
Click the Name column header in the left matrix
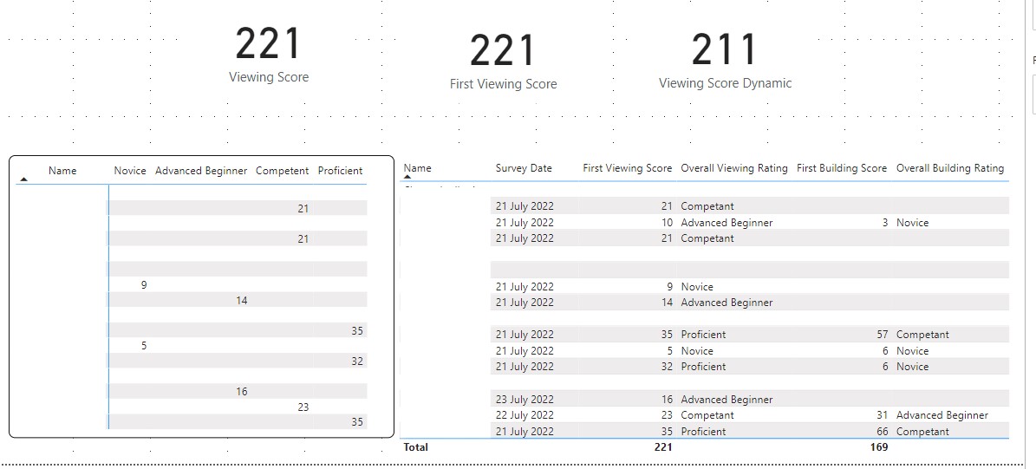click(62, 171)
